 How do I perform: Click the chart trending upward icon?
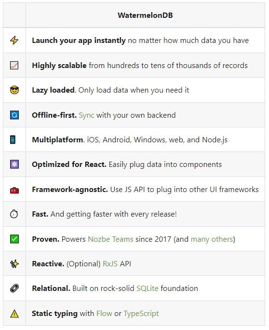tap(14, 65)
